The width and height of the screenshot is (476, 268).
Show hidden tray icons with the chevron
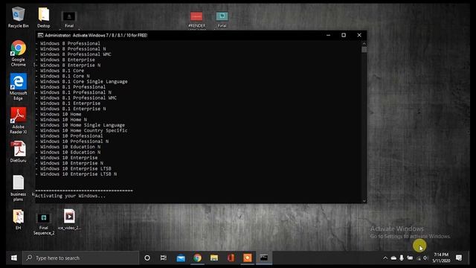(385, 258)
